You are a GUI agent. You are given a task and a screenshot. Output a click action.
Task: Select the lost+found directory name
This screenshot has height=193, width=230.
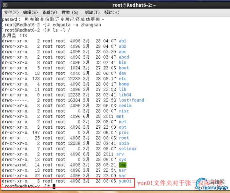coord(131,100)
